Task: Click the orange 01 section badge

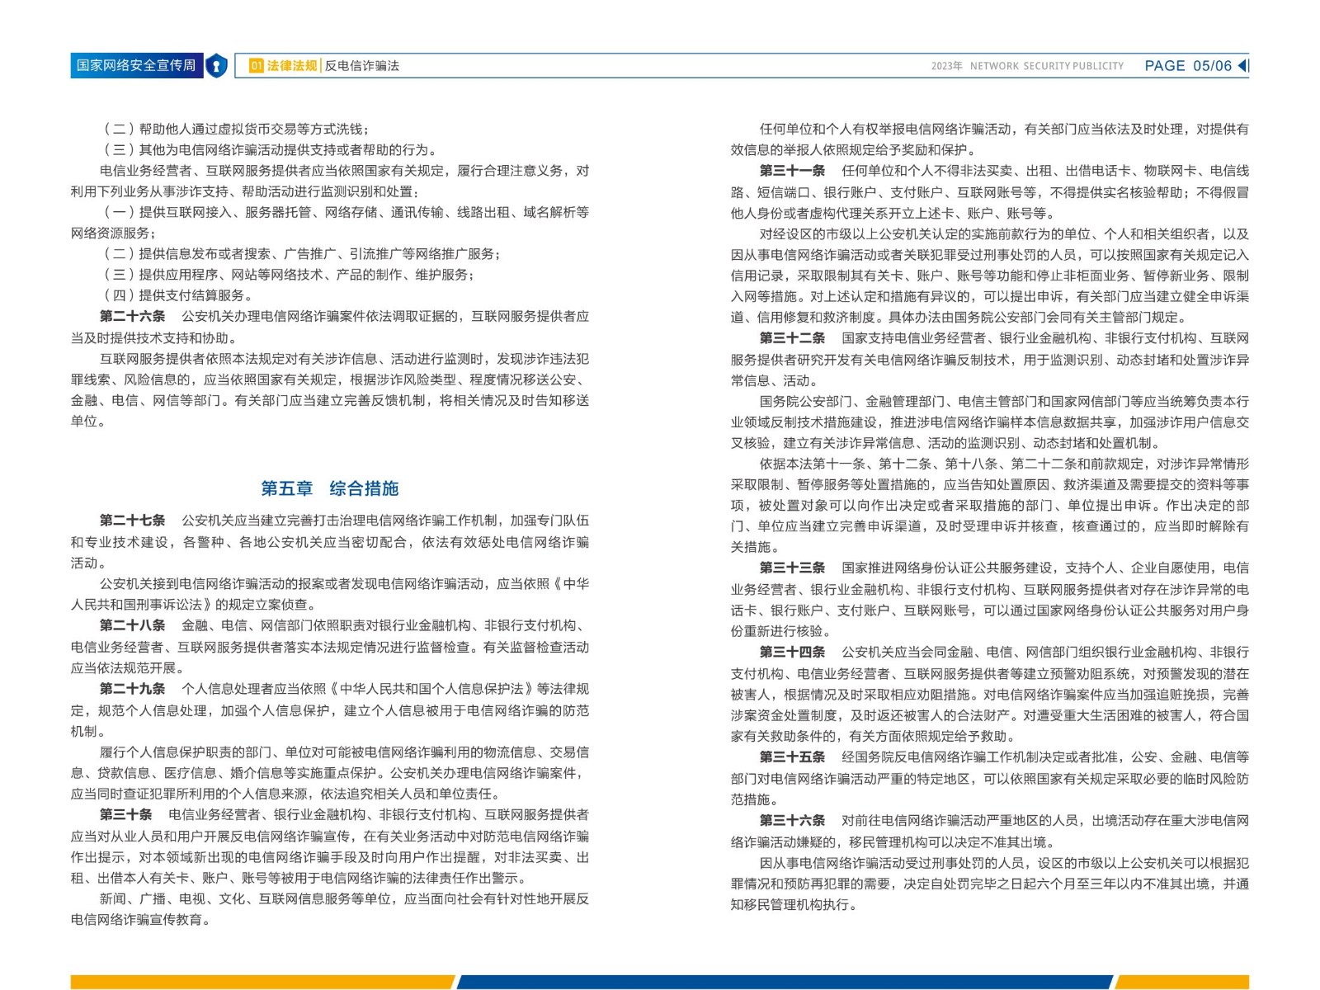Action: [x=257, y=66]
